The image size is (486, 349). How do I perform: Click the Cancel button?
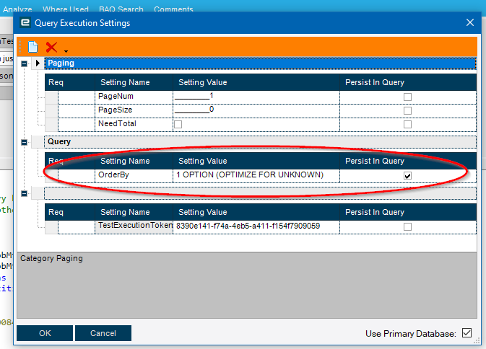(103, 333)
